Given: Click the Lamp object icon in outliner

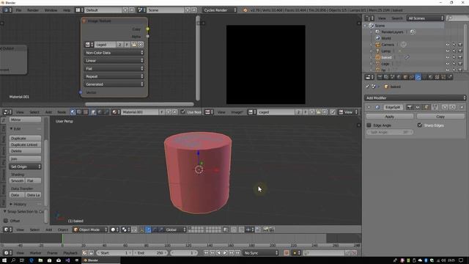Looking at the screenshot, I should pos(378,51).
